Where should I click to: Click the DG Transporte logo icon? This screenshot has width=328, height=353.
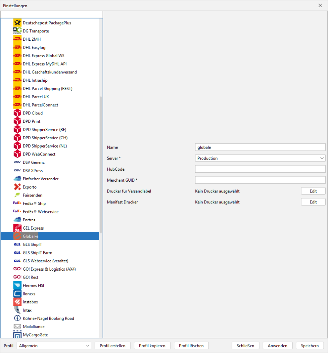tap(17, 31)
